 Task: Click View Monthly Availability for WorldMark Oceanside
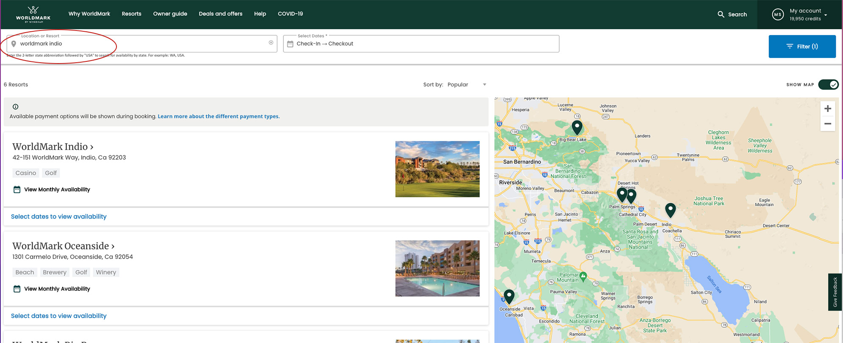point(57,289)
